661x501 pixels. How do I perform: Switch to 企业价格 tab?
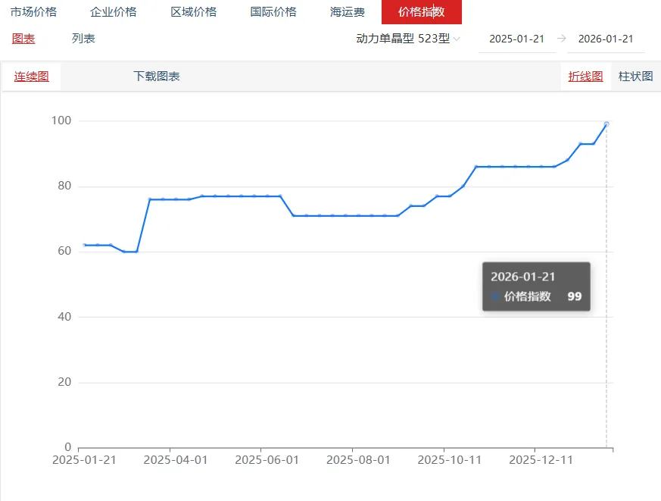114,12
